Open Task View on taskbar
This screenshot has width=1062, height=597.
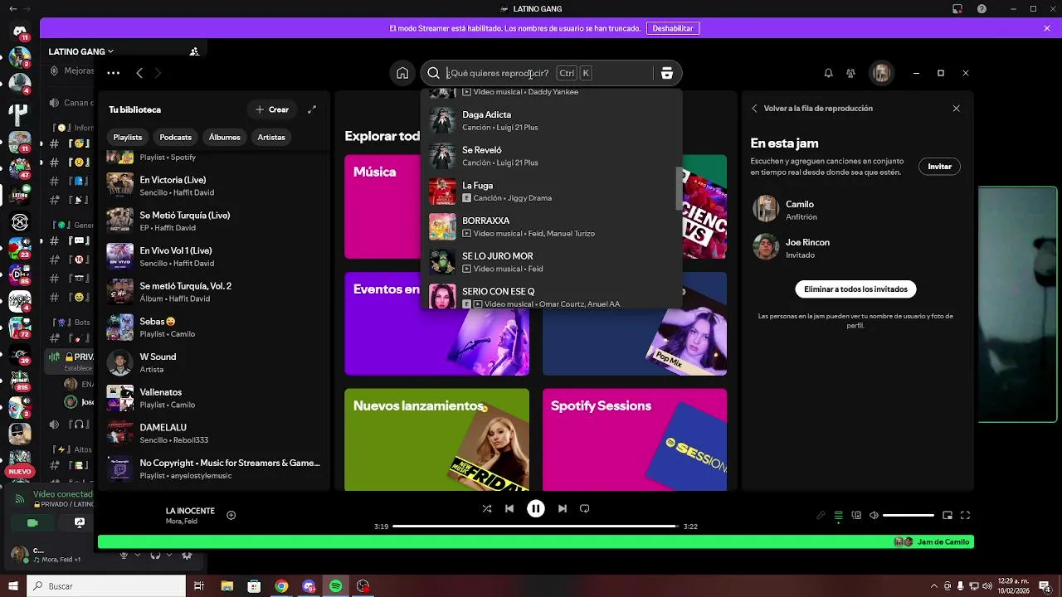pos(199,586)
